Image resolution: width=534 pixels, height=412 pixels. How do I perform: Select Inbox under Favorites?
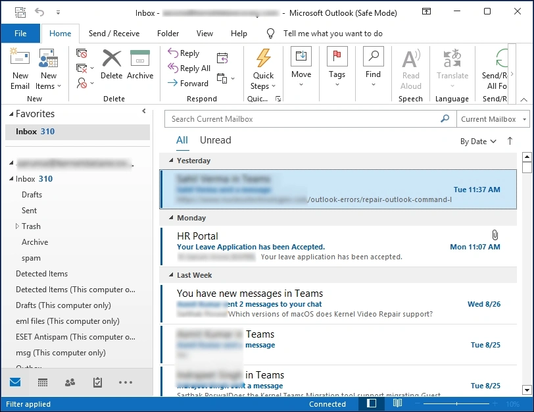tap(78, 132)
